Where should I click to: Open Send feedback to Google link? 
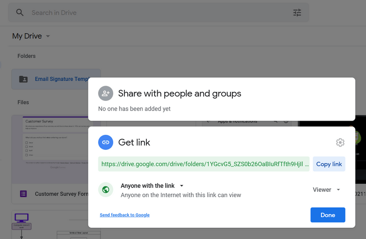124,215
